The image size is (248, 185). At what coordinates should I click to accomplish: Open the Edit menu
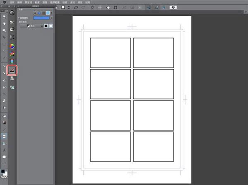pos(19,2)
